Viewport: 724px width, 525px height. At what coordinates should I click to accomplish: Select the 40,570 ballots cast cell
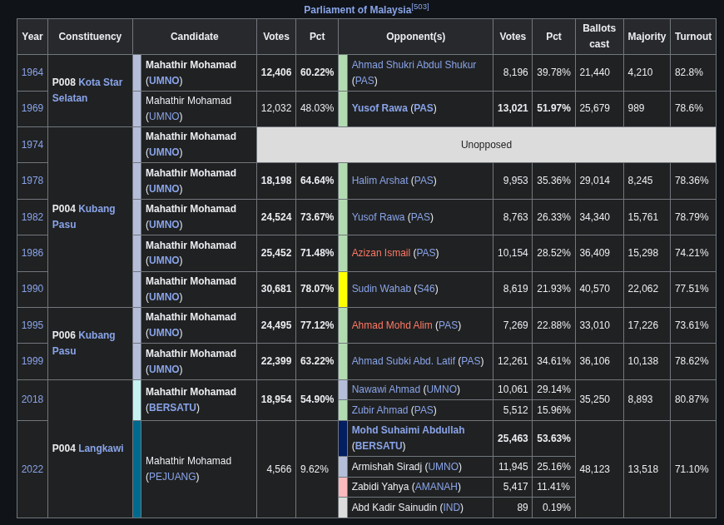coord(599,289)
